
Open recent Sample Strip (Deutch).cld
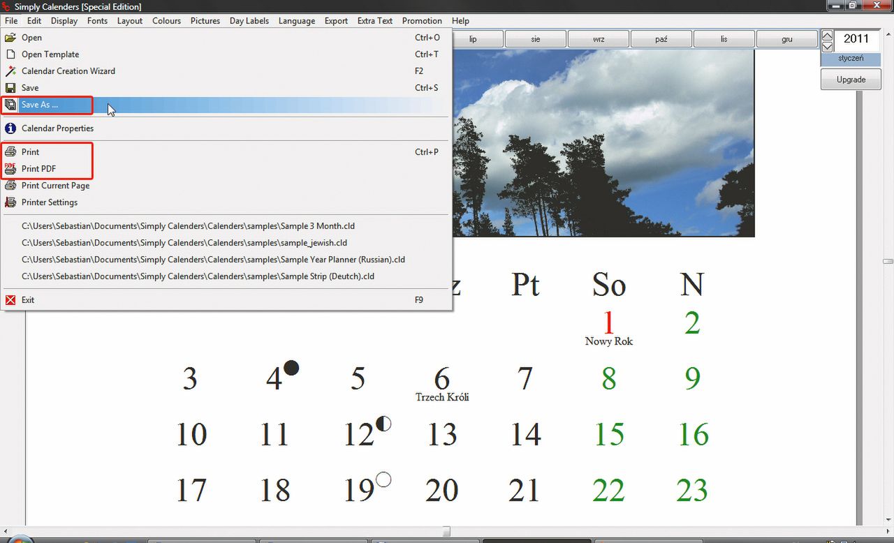pyautogui.click(x=226, y=276)
